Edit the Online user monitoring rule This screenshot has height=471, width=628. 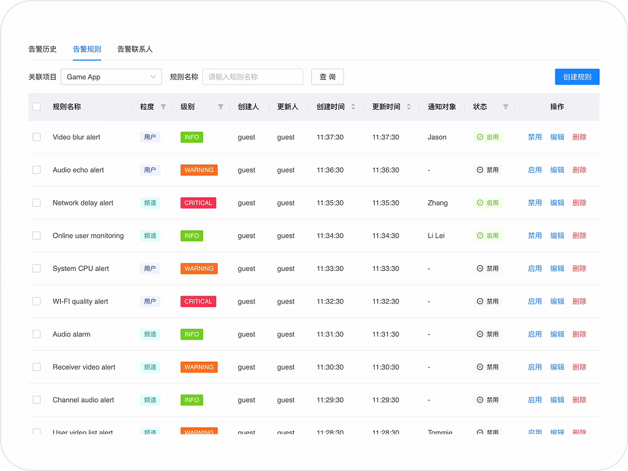point(557,235)
